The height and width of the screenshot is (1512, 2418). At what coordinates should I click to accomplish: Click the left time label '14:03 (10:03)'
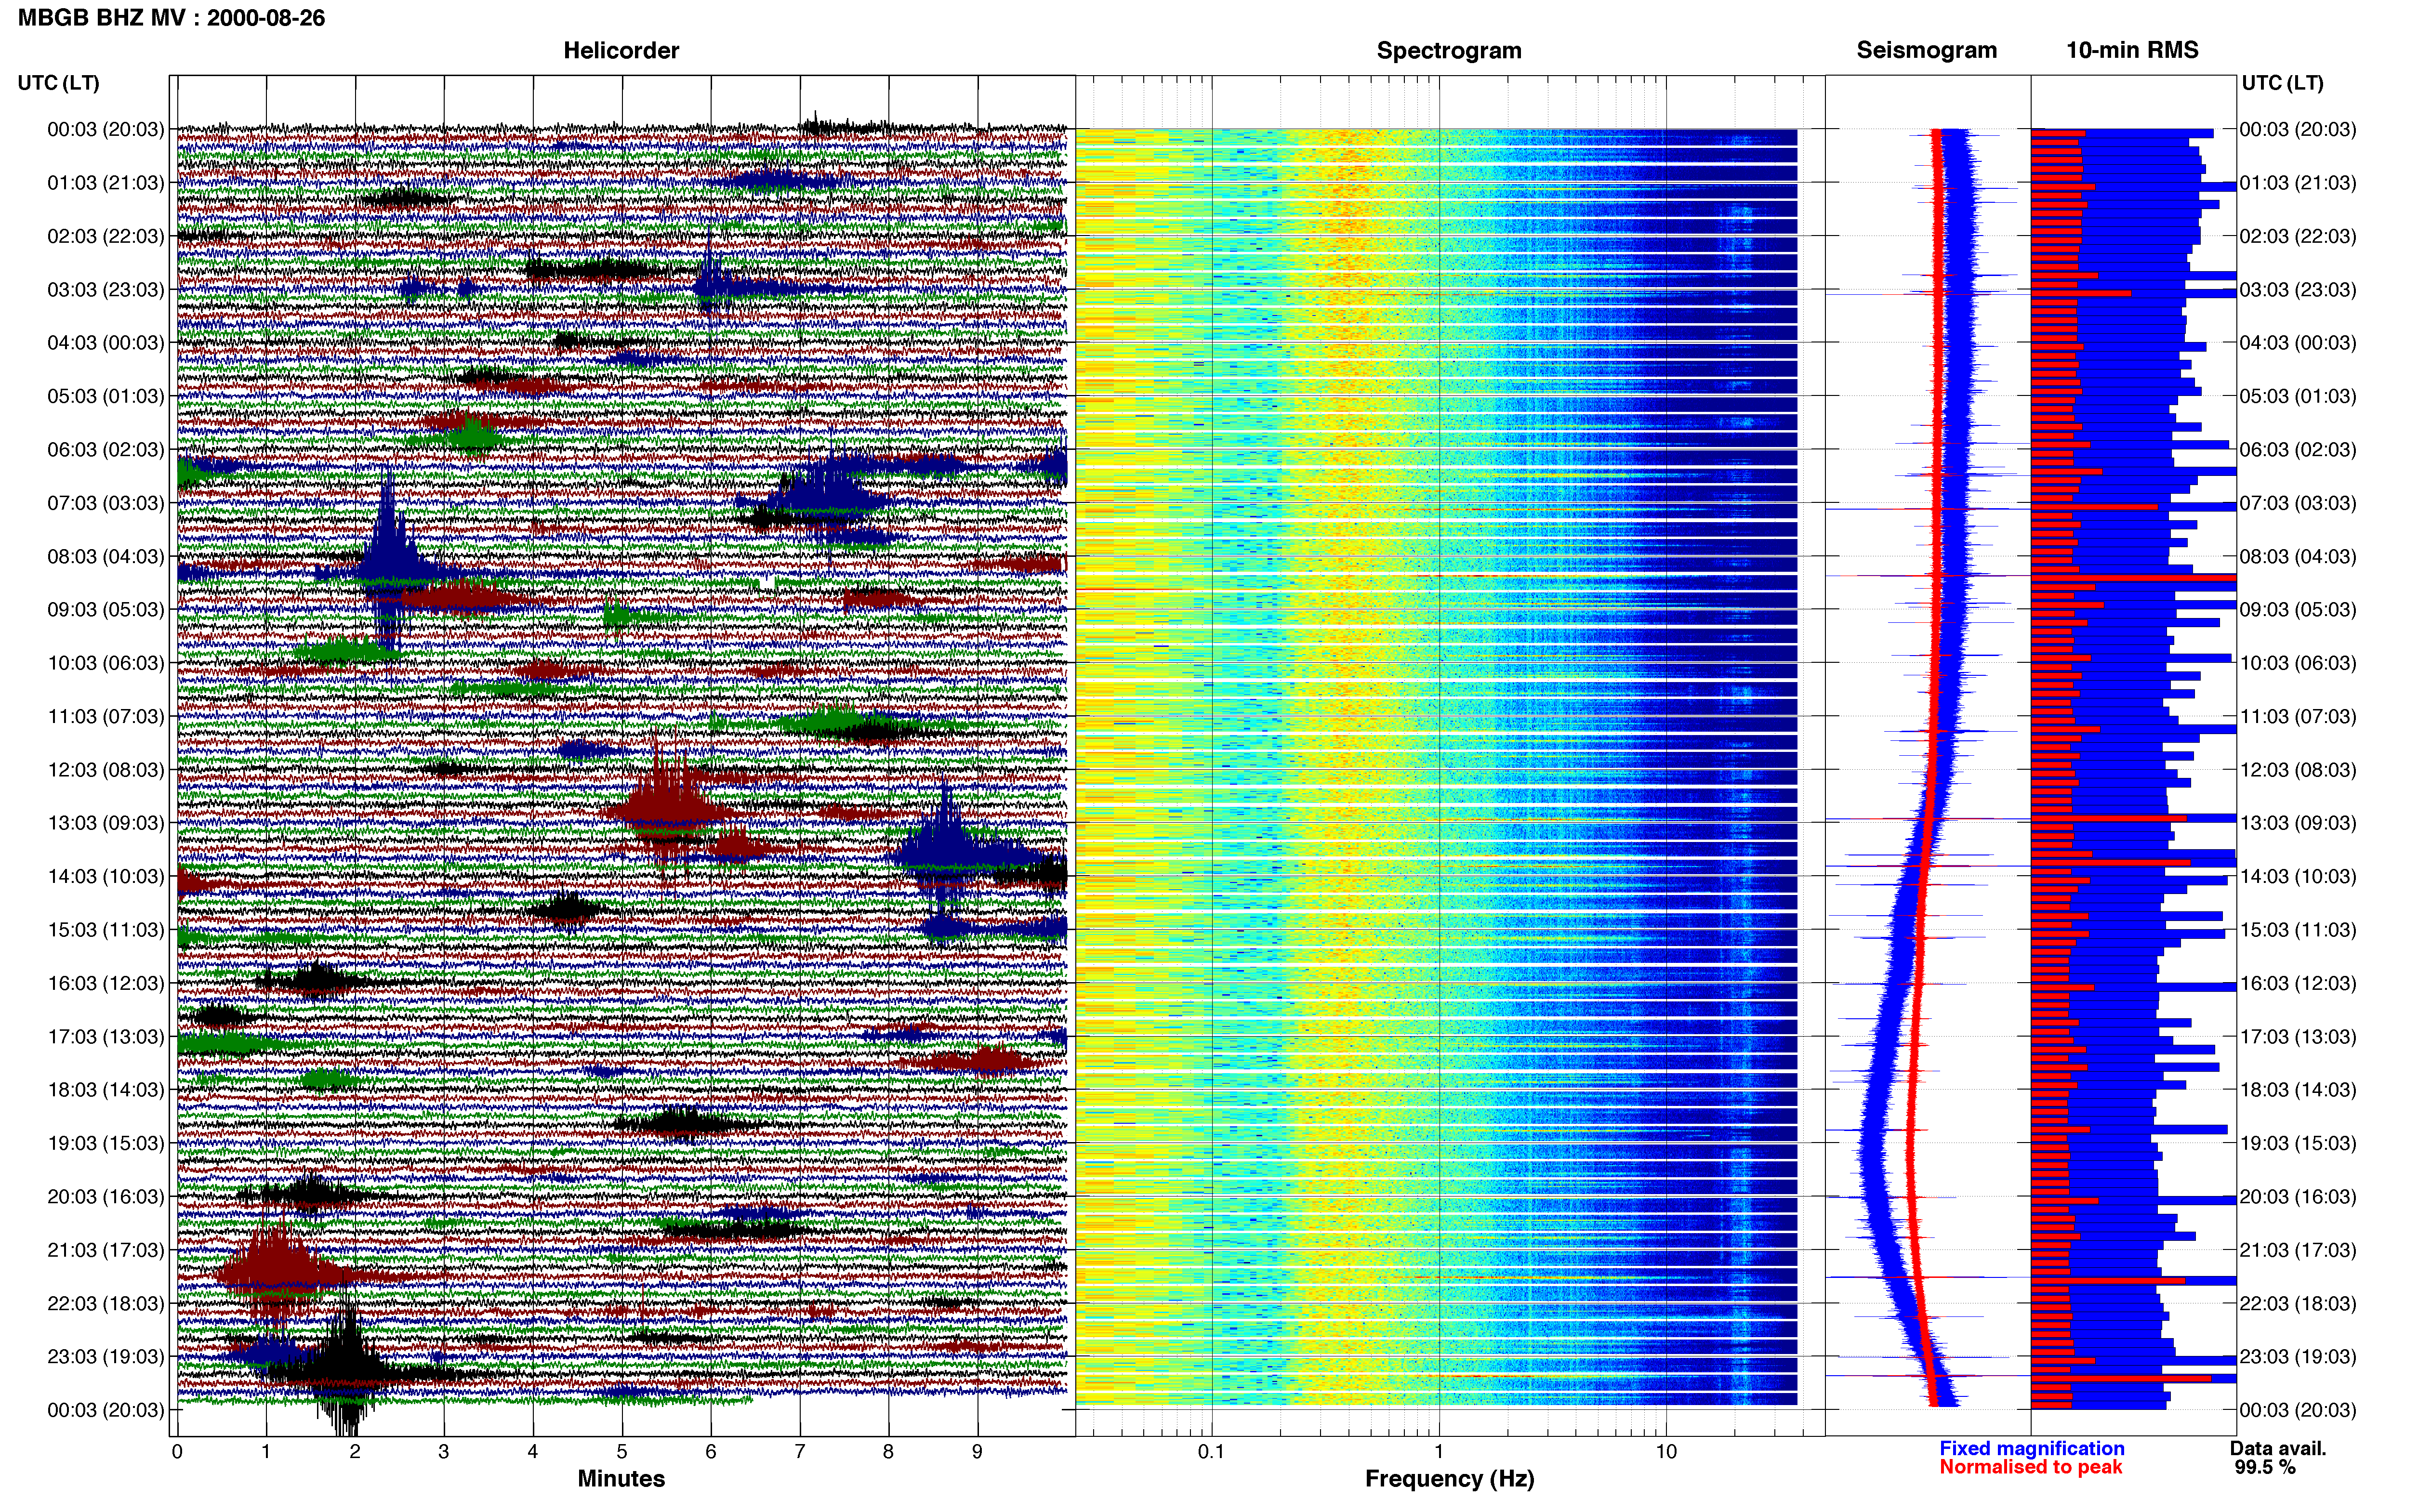pos(105,877)
